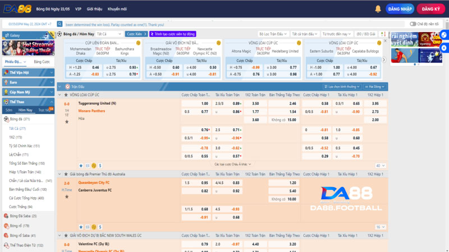The image size is (449, 252).
Task: Favorite the Tuggeranong United match star
Action: 81,166
